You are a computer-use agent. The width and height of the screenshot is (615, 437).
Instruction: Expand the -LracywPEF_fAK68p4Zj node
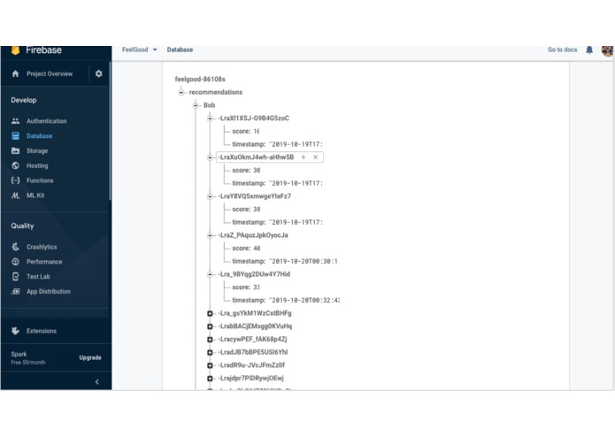210,340
